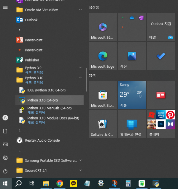Collapse the Python 3.10 folder
Image resolution: width=178 pixels, height=189 pixels.
click(49, 80)
